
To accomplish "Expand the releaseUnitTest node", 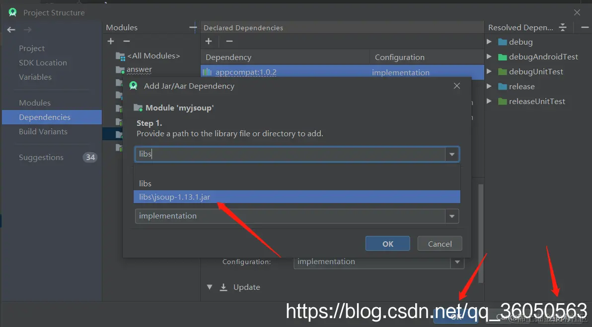I will click(489, 101).
